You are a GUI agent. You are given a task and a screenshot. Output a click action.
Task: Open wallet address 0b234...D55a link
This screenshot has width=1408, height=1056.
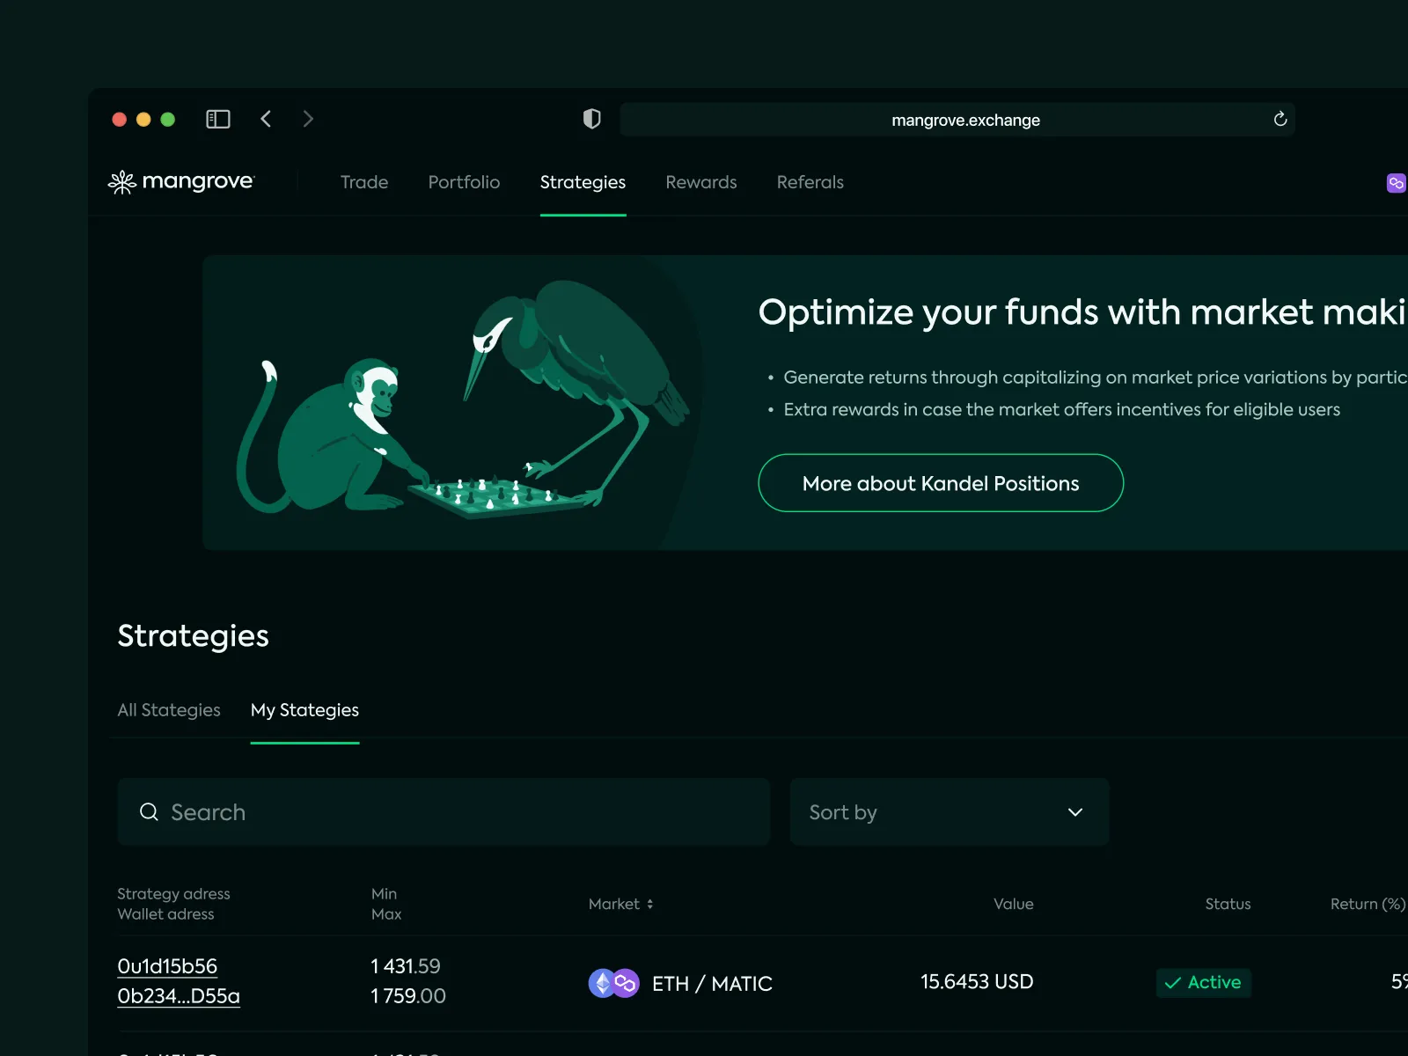179,996
